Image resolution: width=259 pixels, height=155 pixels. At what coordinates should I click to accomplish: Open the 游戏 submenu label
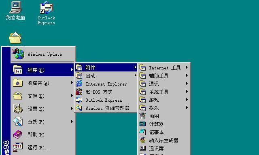[154, 100]
